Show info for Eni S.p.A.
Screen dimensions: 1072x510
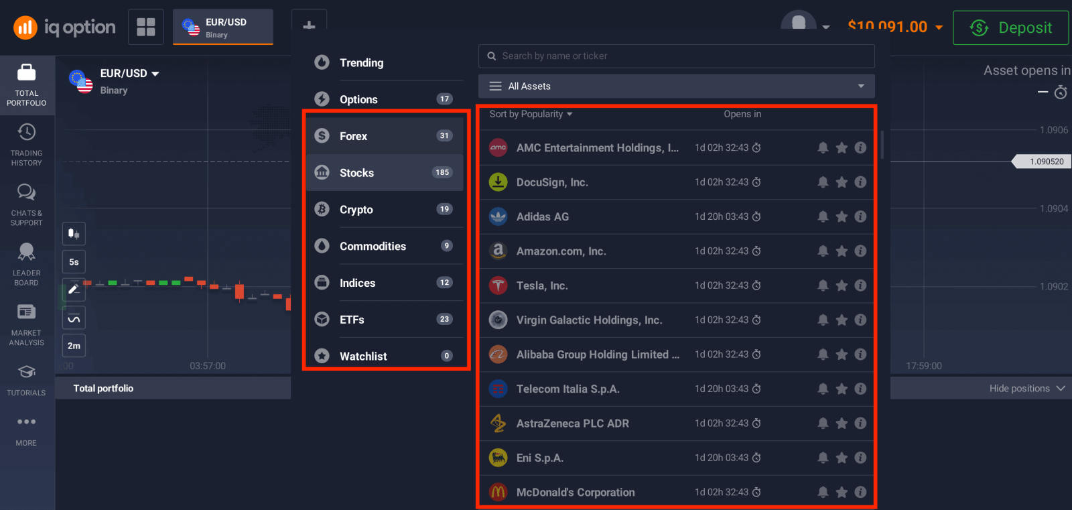(x=860, y=458)
